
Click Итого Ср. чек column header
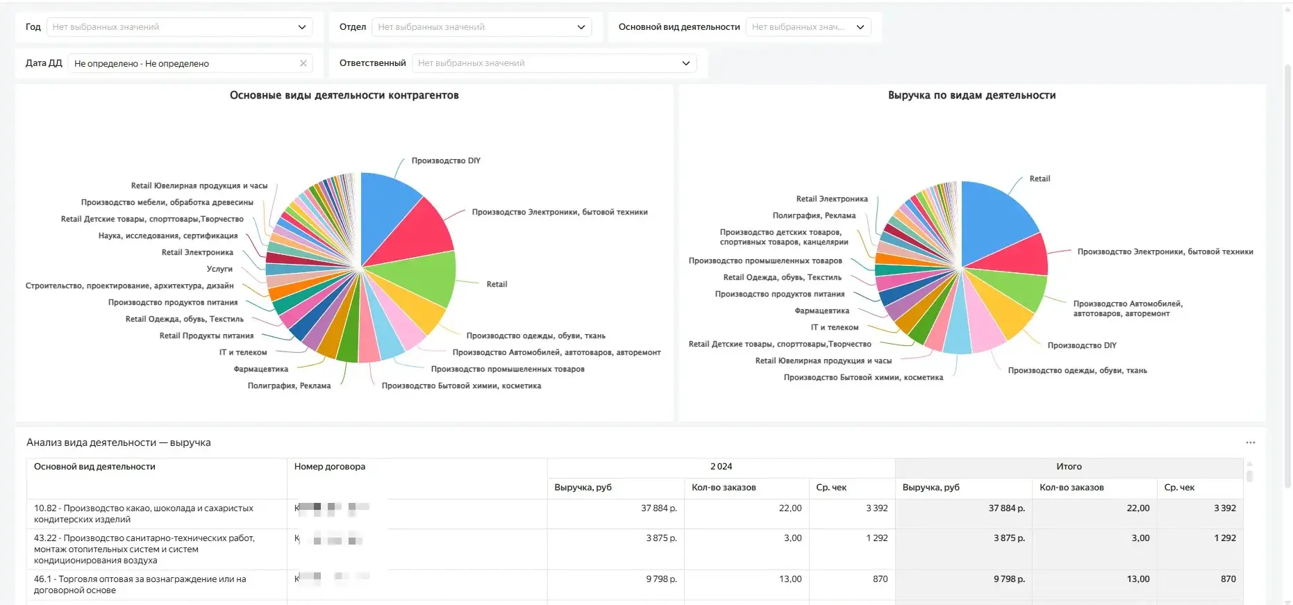[1179, 488]
